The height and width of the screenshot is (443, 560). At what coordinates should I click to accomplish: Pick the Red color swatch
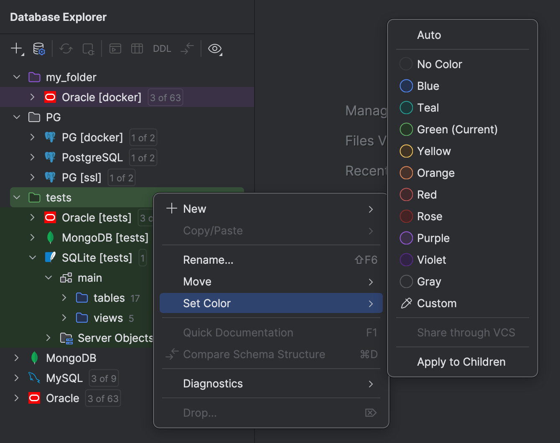[406, 195]
